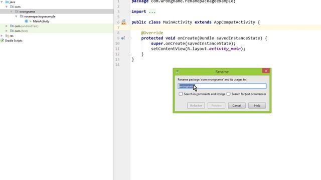Enable Search for text occurrences
This screenshot has width=321, height=180.
pyautogui.click(x=229, y=94)
